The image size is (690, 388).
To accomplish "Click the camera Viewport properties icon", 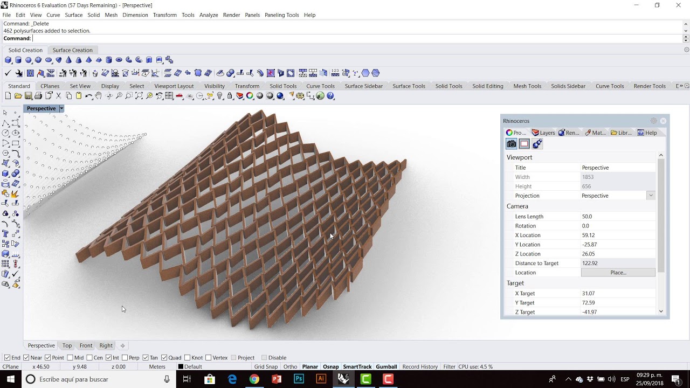I will click(x=512, y=144).
